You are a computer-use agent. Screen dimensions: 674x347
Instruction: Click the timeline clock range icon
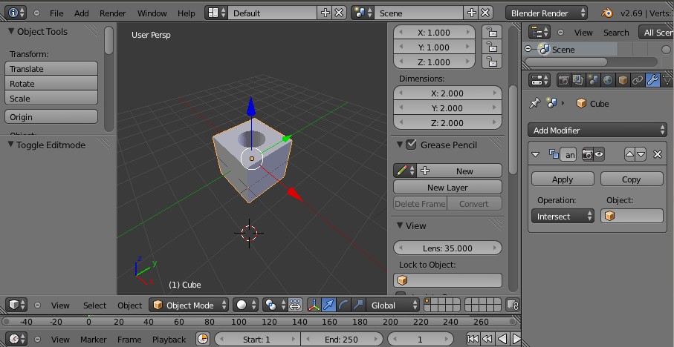tap(203, 340)
